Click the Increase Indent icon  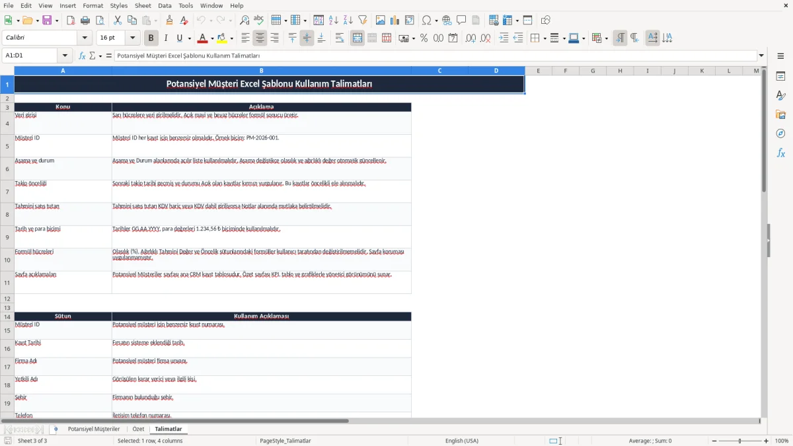[504, 38]
